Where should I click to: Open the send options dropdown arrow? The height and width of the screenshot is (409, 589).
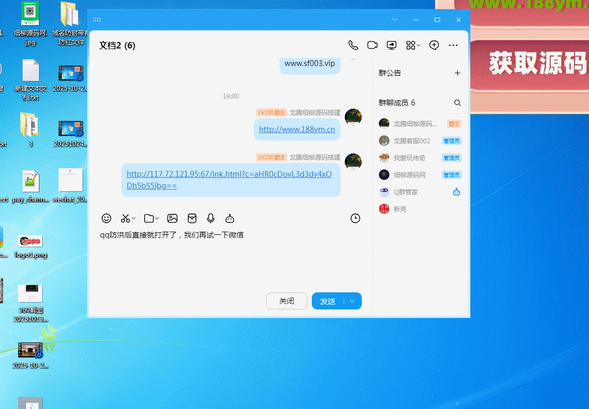tap(352, 301)
